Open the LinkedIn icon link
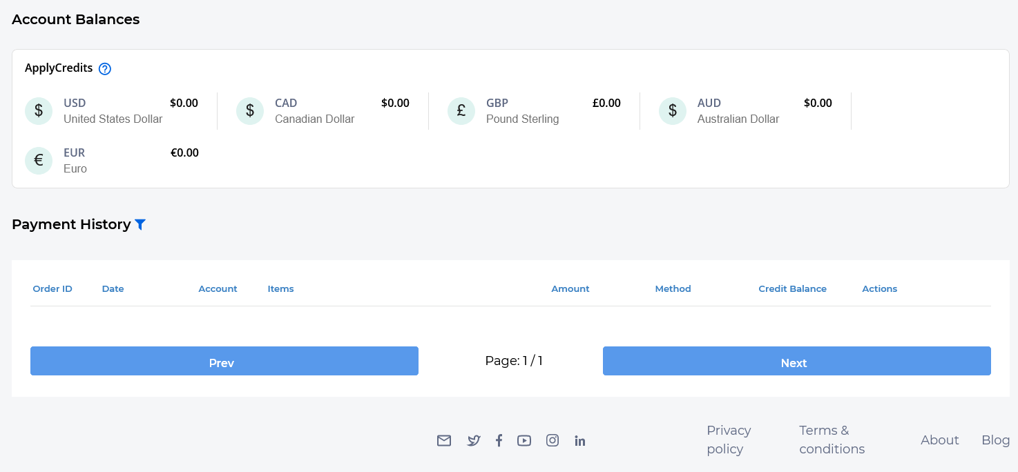 tap(580, 440)
